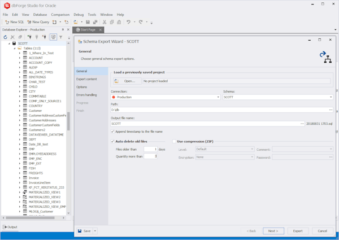Click the Open… project button

(x=127, y=81)
